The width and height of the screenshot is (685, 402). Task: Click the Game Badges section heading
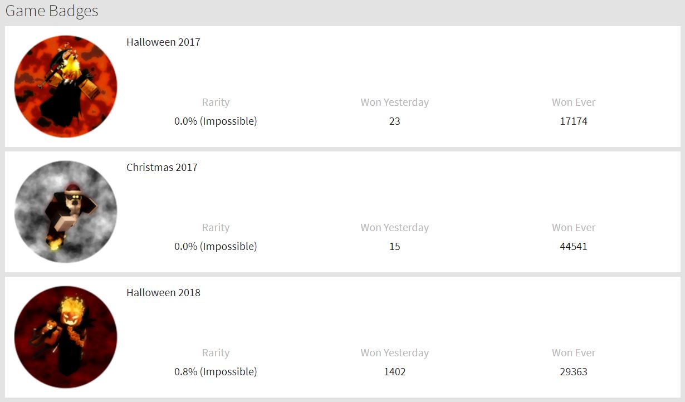pos(52,11)
